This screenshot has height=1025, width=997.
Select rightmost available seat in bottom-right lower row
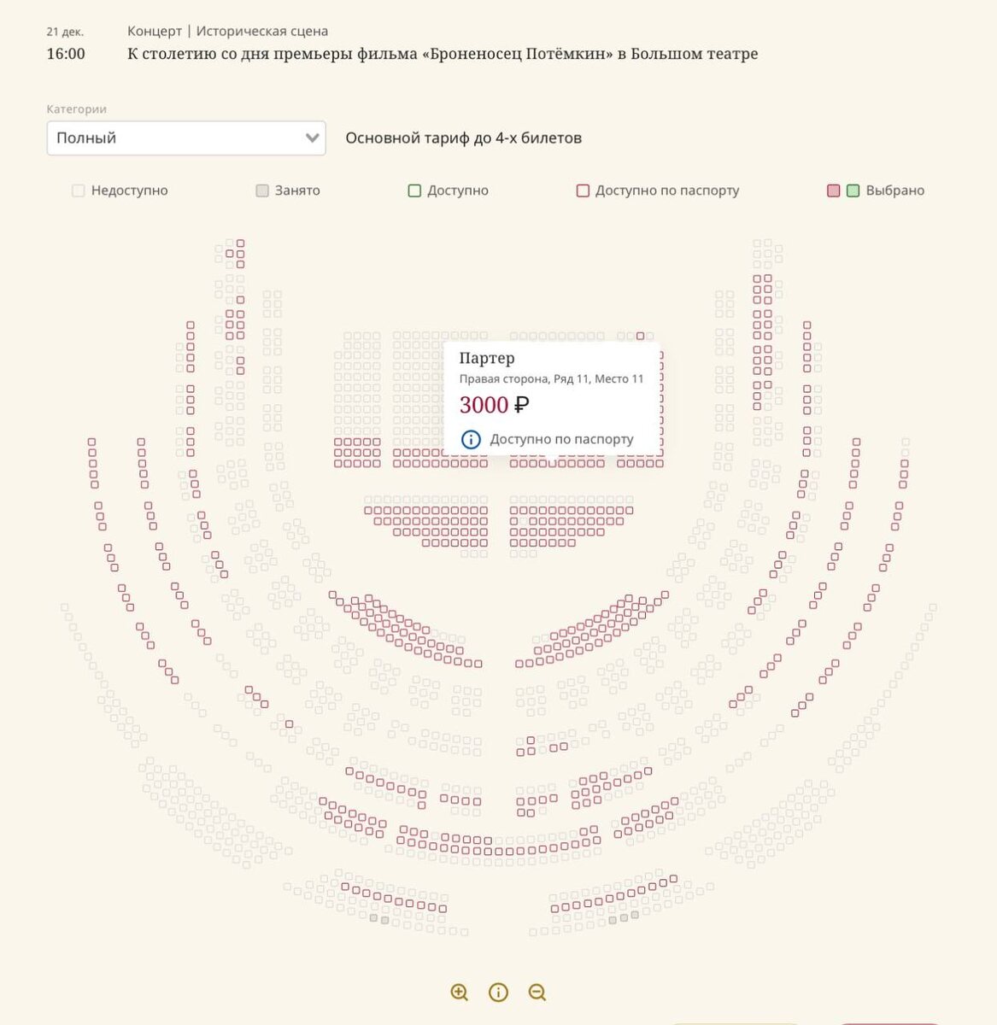tap(674, 878)
